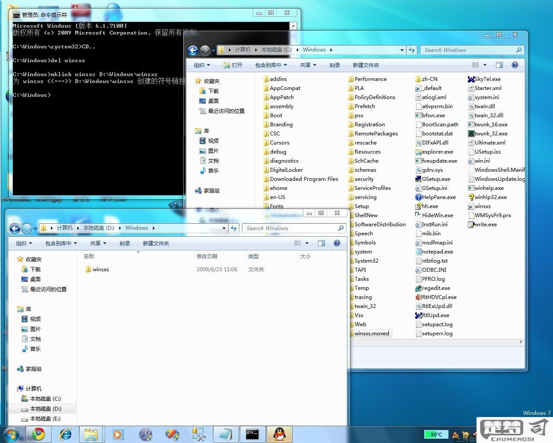Change the view icon in C: Windows explorer
Image resolution: width=553 pixels, height=443 pixels.
pyautogui.click(x=475, y=65)
